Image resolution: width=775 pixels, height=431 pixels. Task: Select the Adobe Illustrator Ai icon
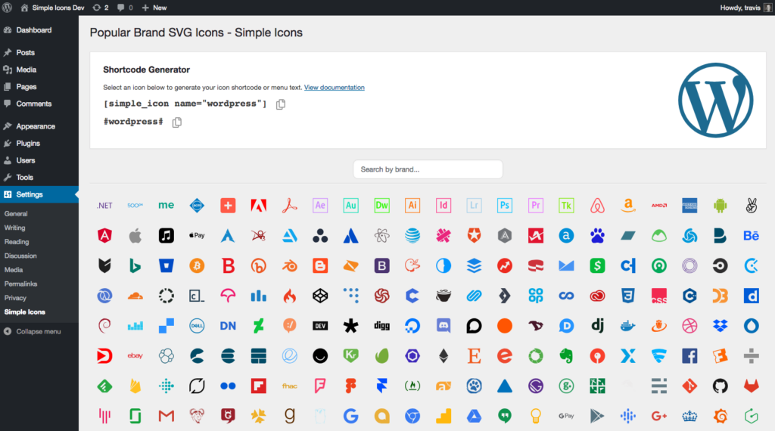(412, 206)
